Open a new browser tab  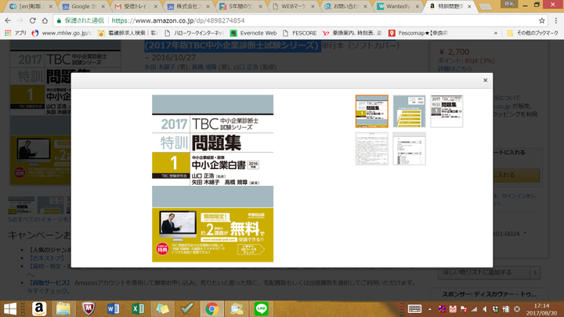coord(486,6)
